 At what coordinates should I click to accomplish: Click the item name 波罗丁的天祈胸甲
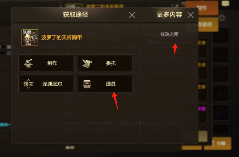[61, 37]
